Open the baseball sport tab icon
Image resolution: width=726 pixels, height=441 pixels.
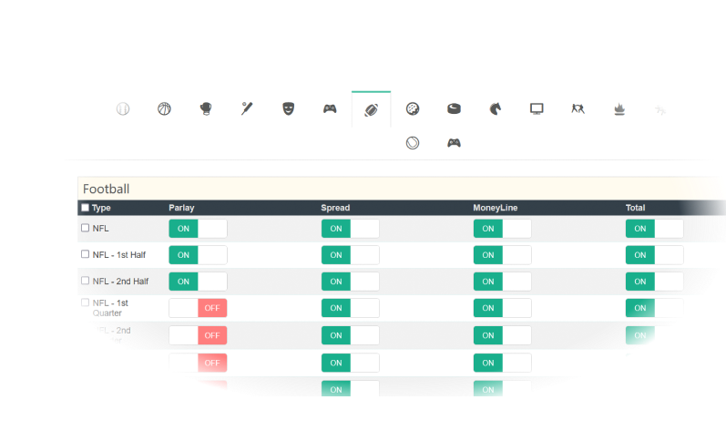[x=123, y=108]
